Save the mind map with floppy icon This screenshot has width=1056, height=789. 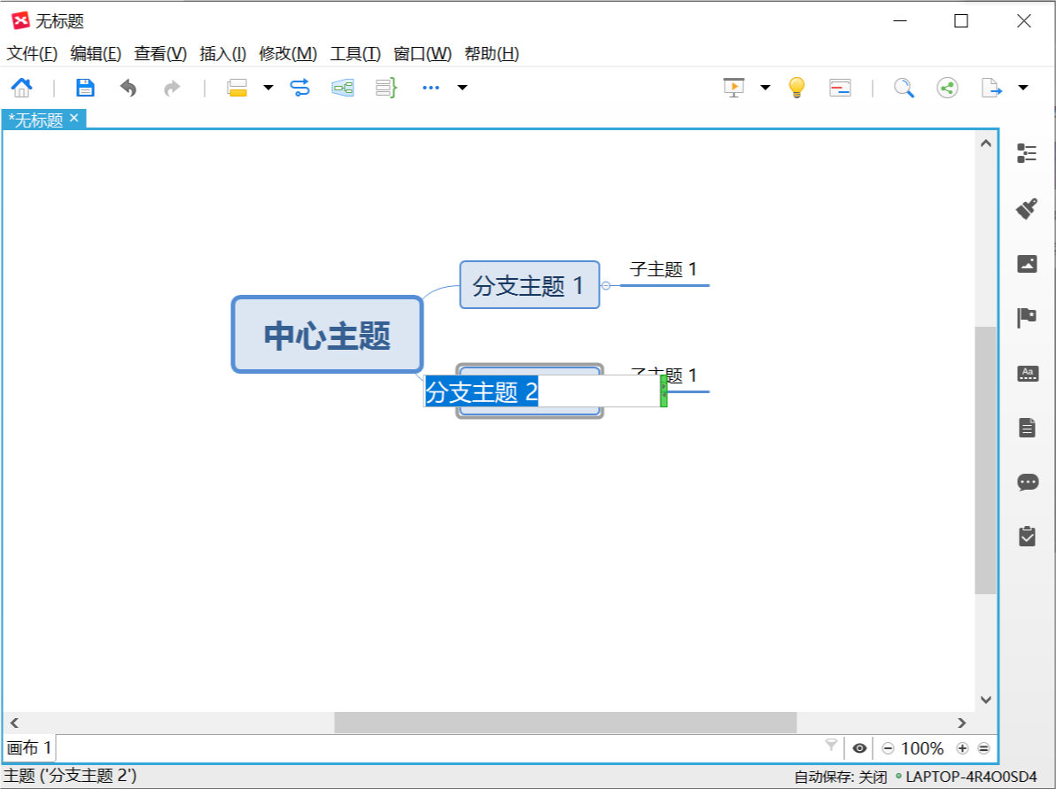(85, 88)
